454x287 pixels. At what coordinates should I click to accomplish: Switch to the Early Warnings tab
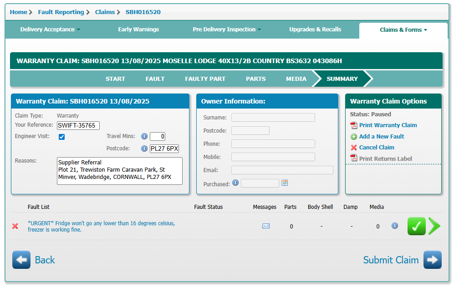click(138, 30)
